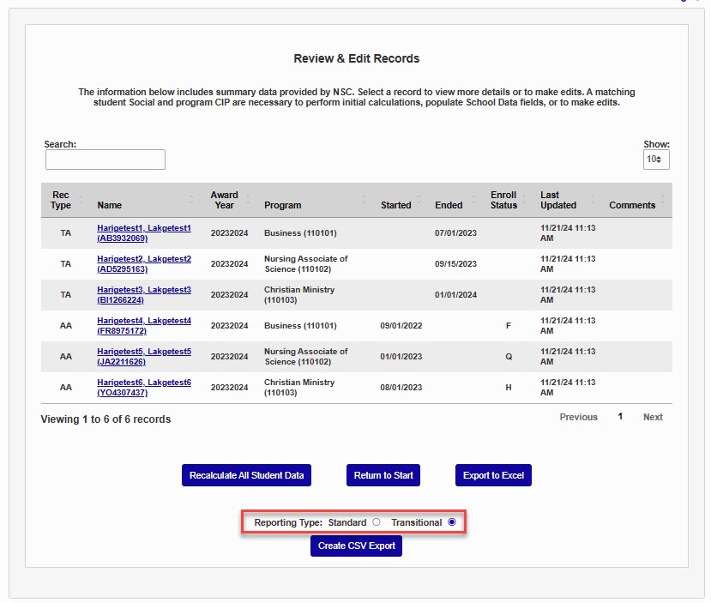Select Transitional reporting type radio button

[x=452, y=522]
